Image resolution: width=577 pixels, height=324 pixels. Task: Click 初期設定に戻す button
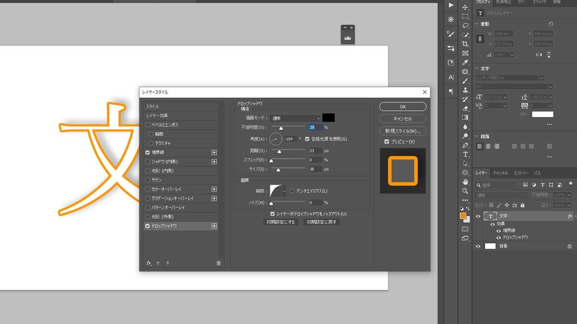pos(322,222)
